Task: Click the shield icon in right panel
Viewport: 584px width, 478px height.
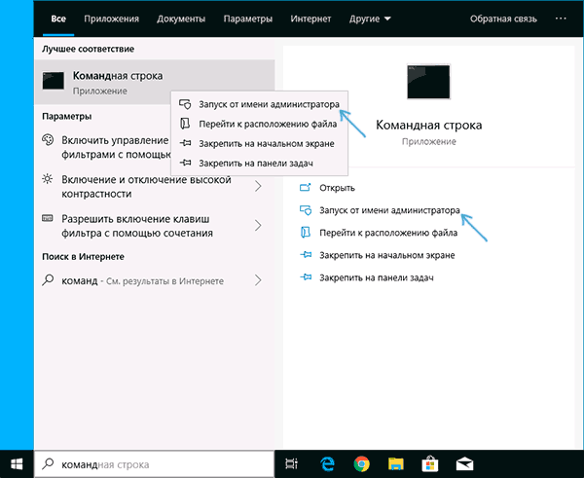Action: coord(306,210)
